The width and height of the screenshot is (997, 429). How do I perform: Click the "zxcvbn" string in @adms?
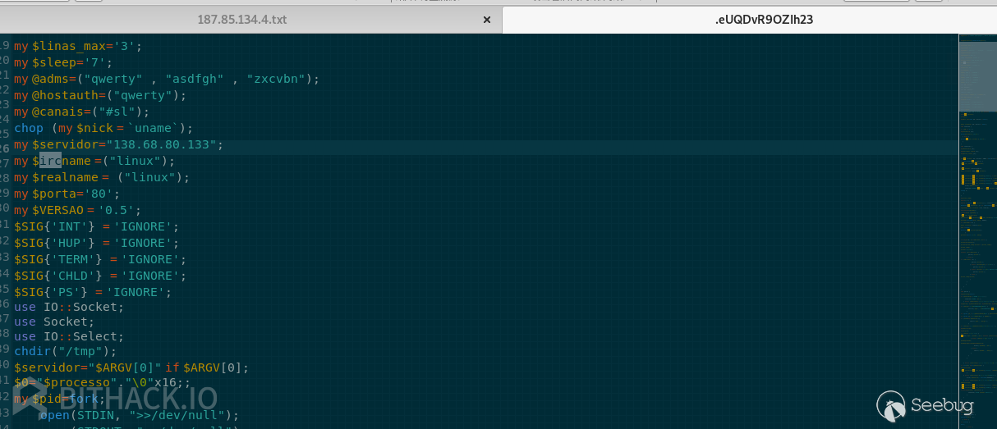click(x=276, y=79)
